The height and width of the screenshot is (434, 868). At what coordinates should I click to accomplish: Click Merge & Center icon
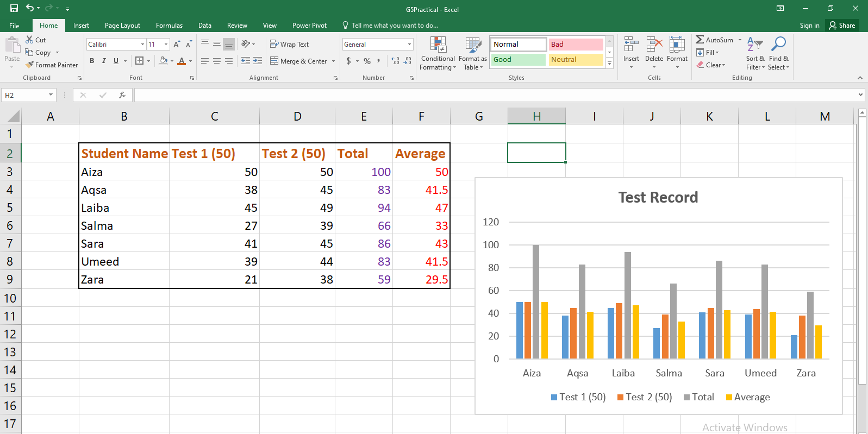[274, 61]
